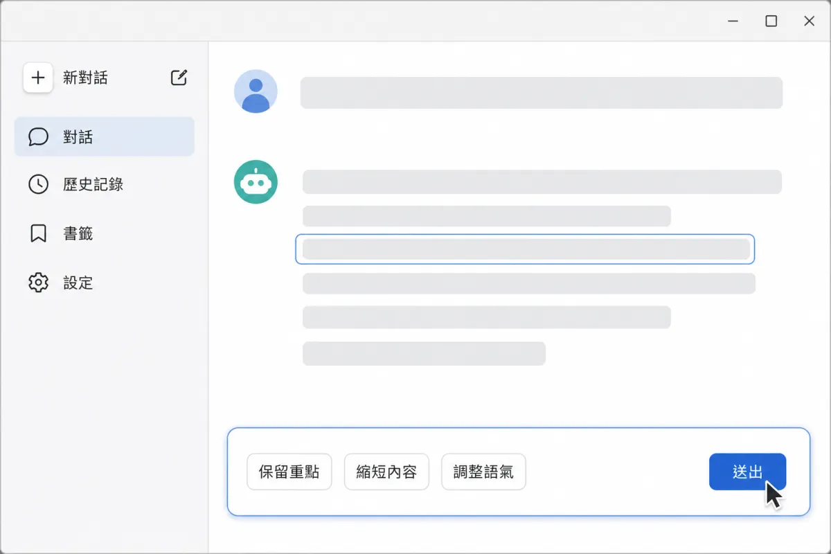The width and height of the screenshot is (831, 554).
Task: Start a 新對話 from its label
Action: (85, 78)
